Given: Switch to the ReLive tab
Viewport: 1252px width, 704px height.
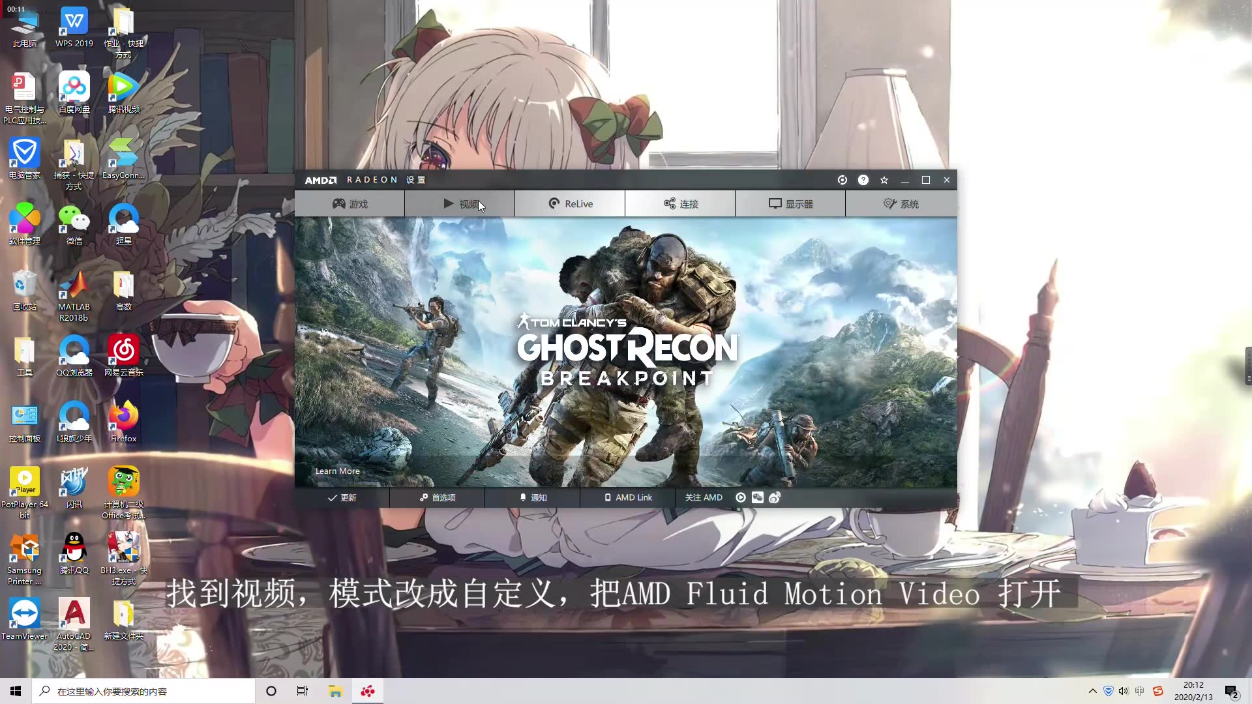Looking at the screenshot, I should [570, 203].
